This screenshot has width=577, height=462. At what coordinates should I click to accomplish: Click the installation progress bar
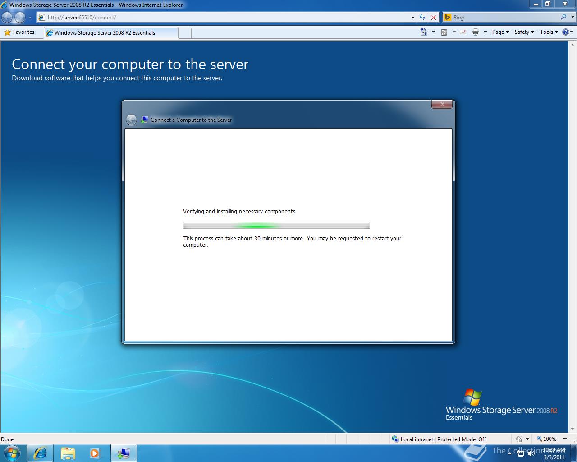point(276,225)
